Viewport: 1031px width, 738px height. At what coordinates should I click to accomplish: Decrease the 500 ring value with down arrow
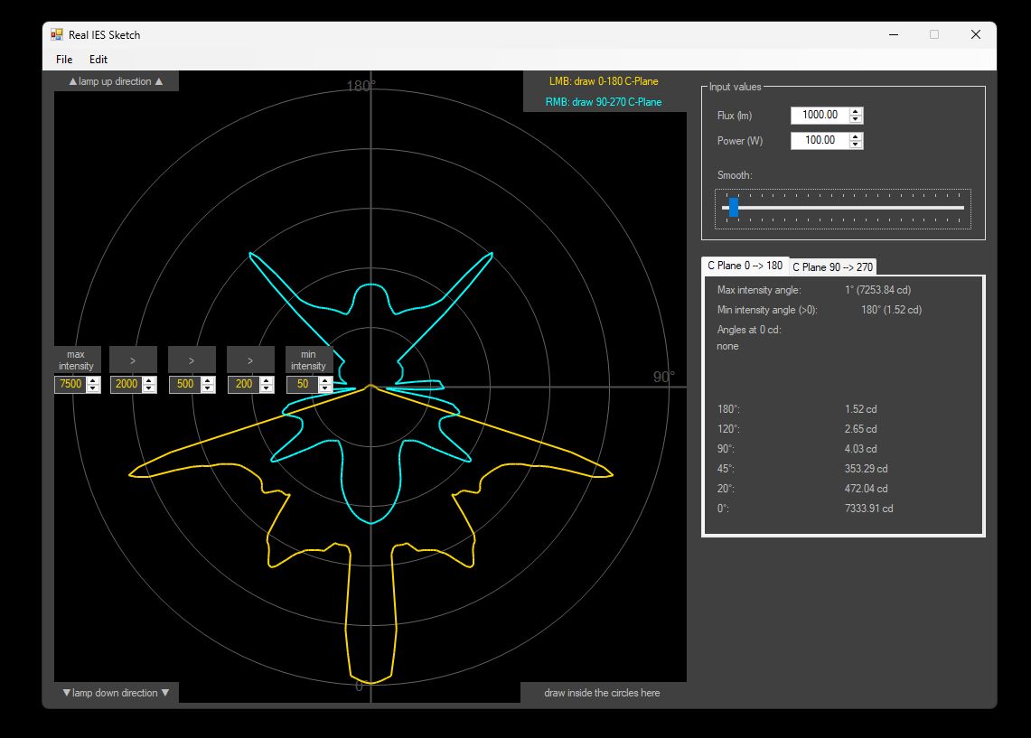pos(208,388)
